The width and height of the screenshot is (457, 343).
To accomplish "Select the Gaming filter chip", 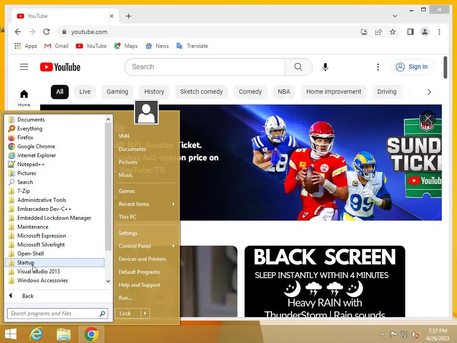I will 117,92.
